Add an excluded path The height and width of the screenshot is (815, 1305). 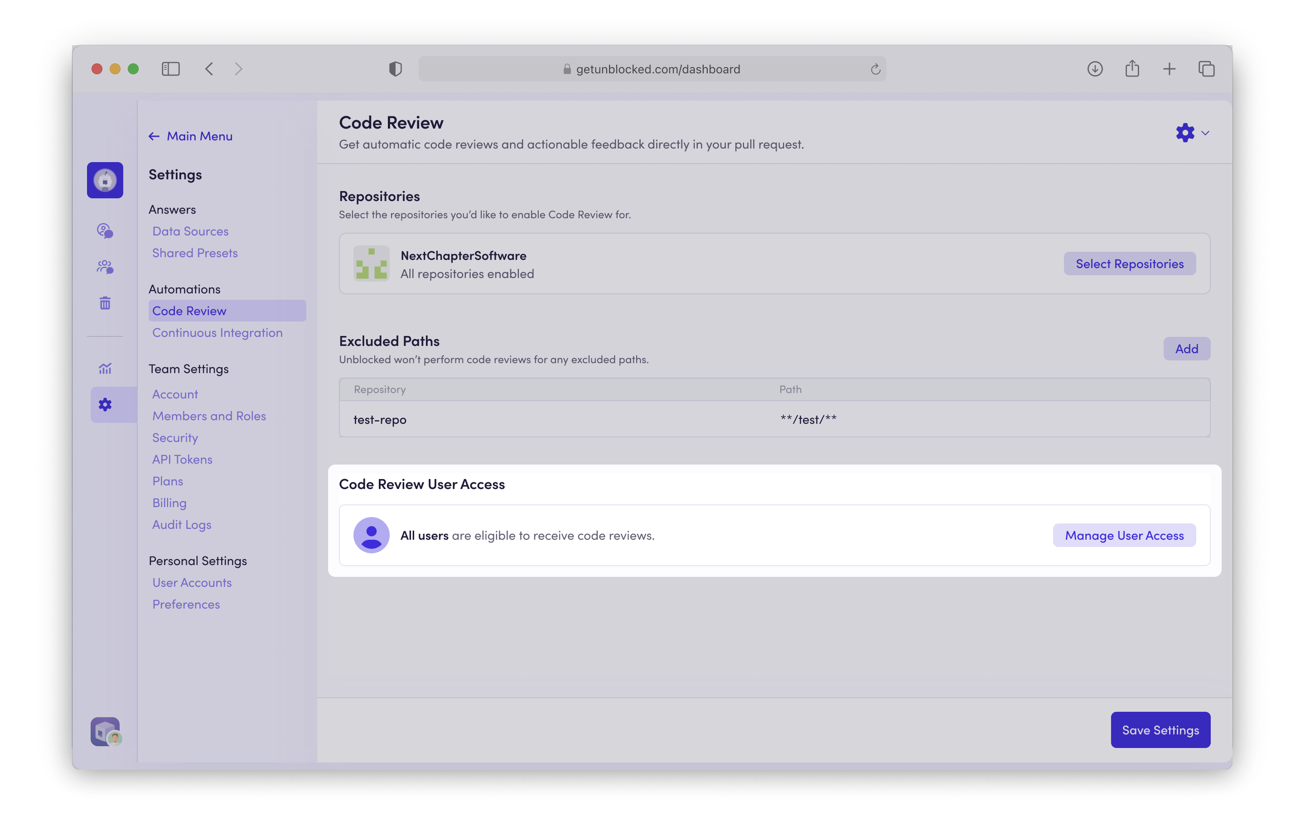coord(1186,349)
